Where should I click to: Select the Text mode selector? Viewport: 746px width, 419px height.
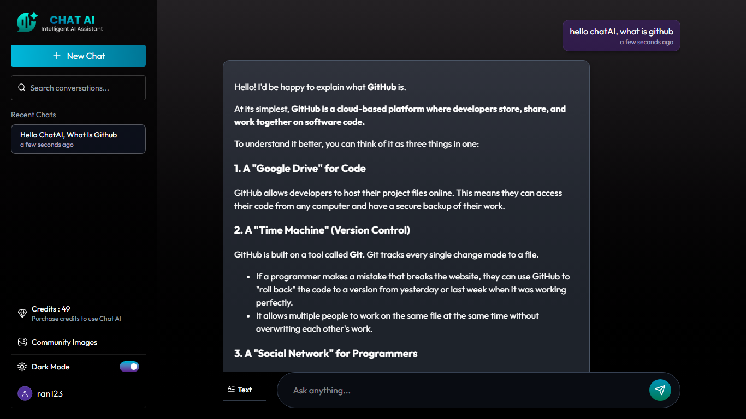[x=244, y=390]
